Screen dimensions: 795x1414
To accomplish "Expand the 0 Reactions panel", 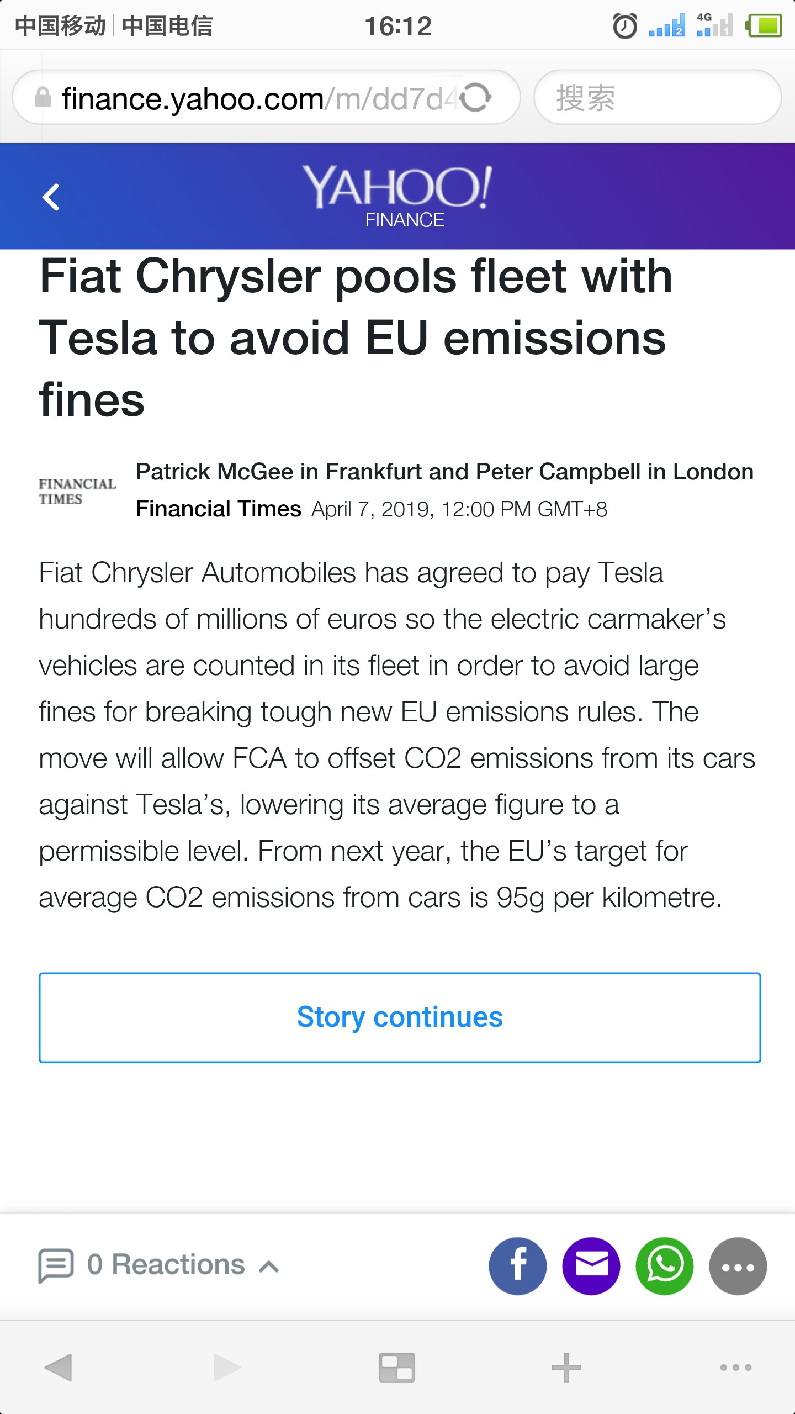I will [159, 1265].
